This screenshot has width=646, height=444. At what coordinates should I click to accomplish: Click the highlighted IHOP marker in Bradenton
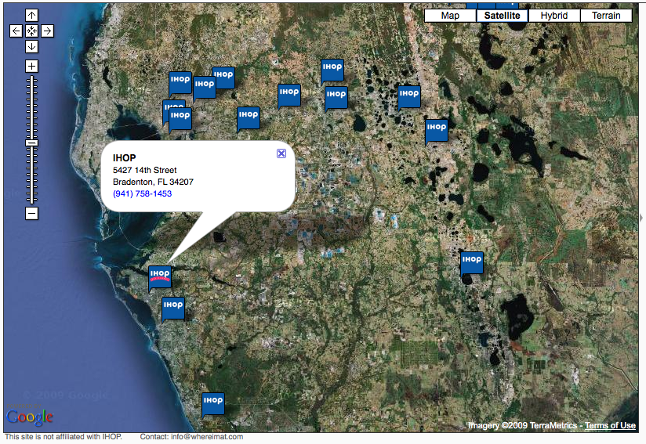click(160, 276)
